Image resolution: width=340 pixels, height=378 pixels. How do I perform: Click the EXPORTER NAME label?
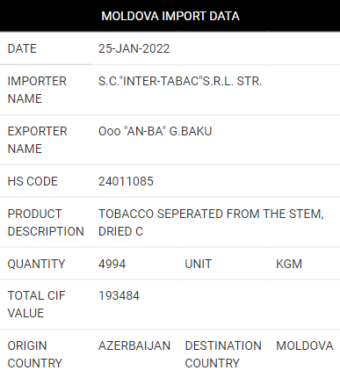click(x=37, y=140)
